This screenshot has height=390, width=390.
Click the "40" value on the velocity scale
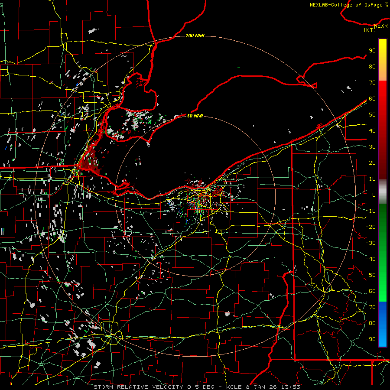click(x=372, y=131)
